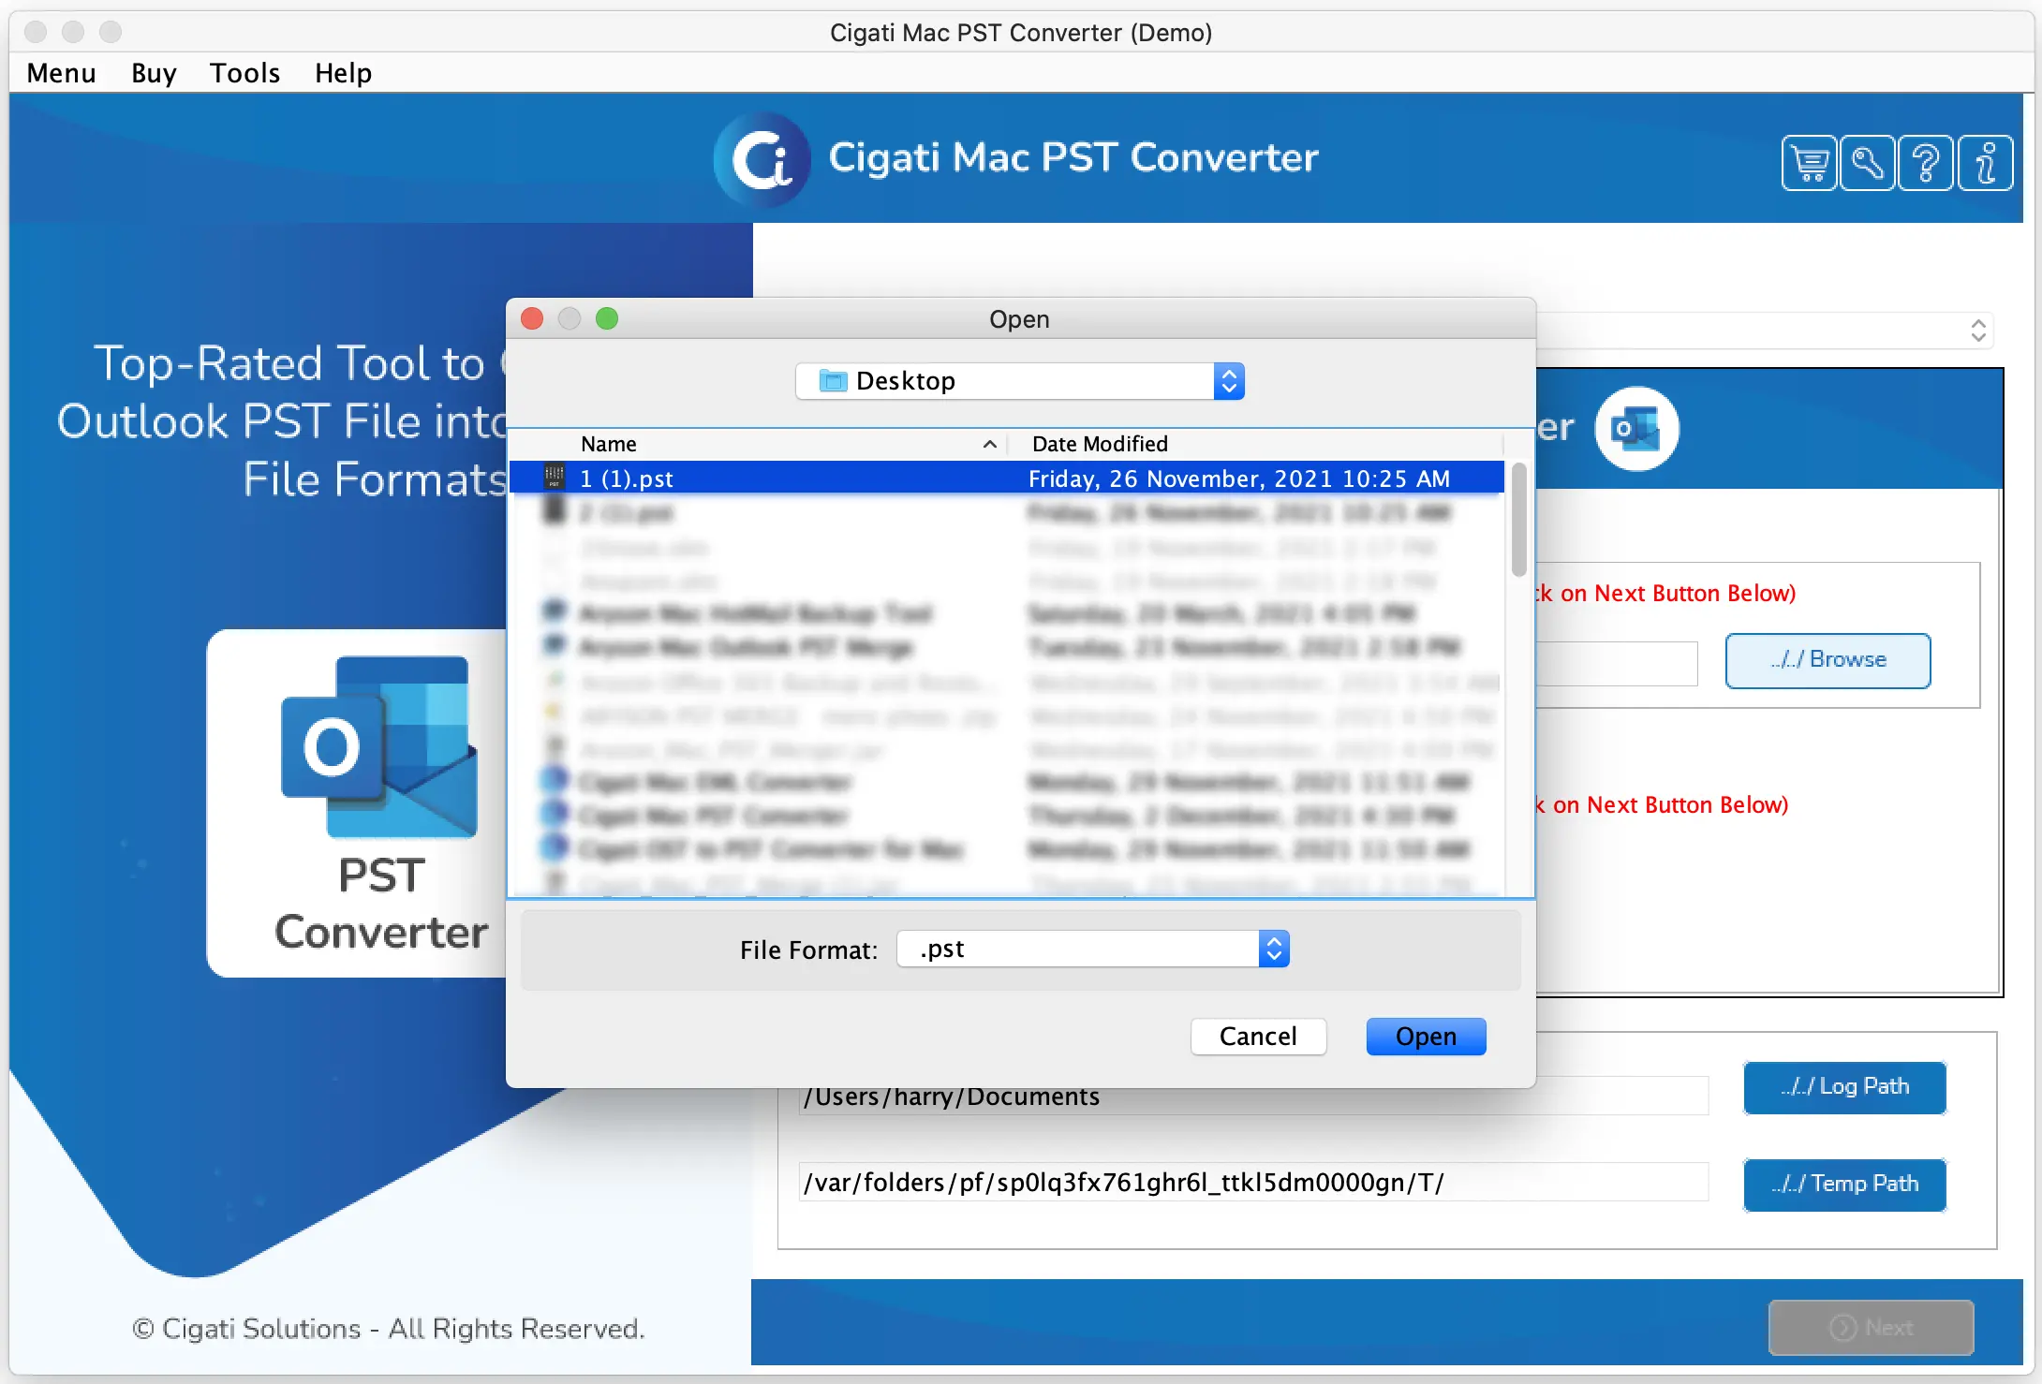Click the Cigati logo icon in header
This screenshot has height=1384, width=2042.
(x=762, y=160)
